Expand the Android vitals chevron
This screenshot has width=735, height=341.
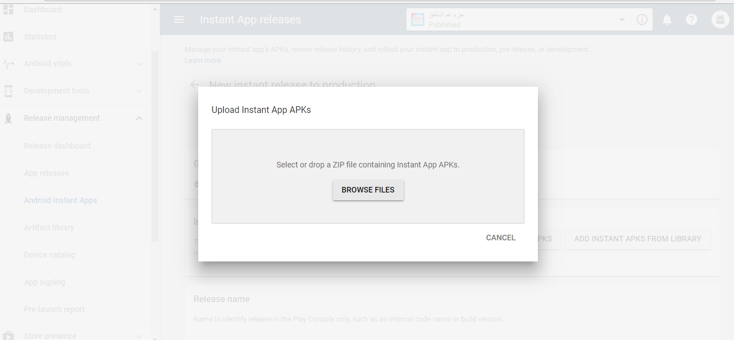point(139,64)
